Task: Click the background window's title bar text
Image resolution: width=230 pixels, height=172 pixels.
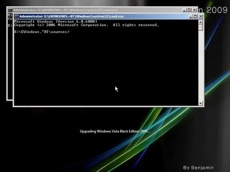Action: 66,10
